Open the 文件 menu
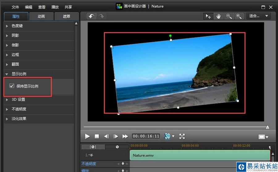Image resolution: width=278 pixels, height=172 pixels. point(15,7)
